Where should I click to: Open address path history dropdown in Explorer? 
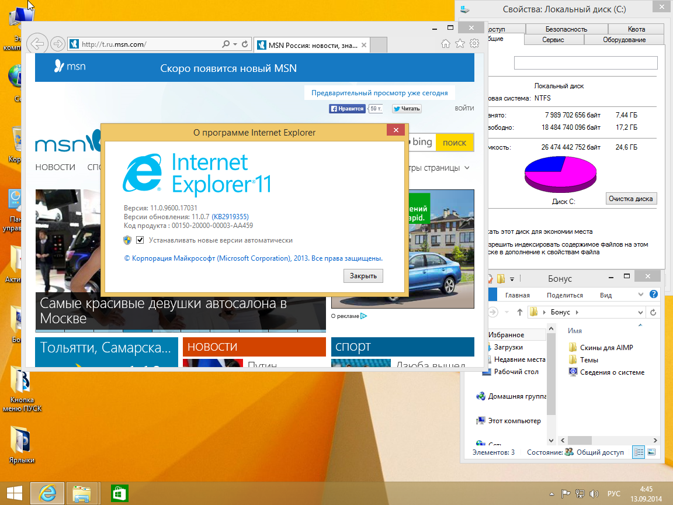coord(640,312)
